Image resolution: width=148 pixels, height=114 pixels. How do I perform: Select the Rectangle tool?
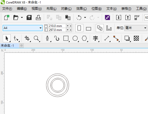[66, 38]
